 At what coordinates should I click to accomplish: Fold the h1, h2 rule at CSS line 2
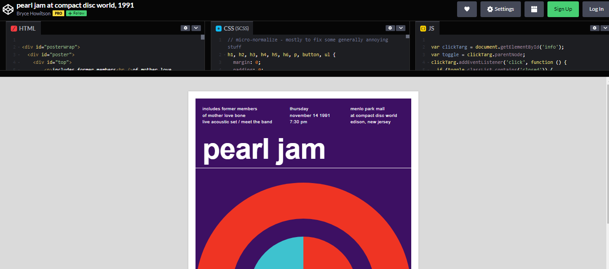tap(224, 55)
